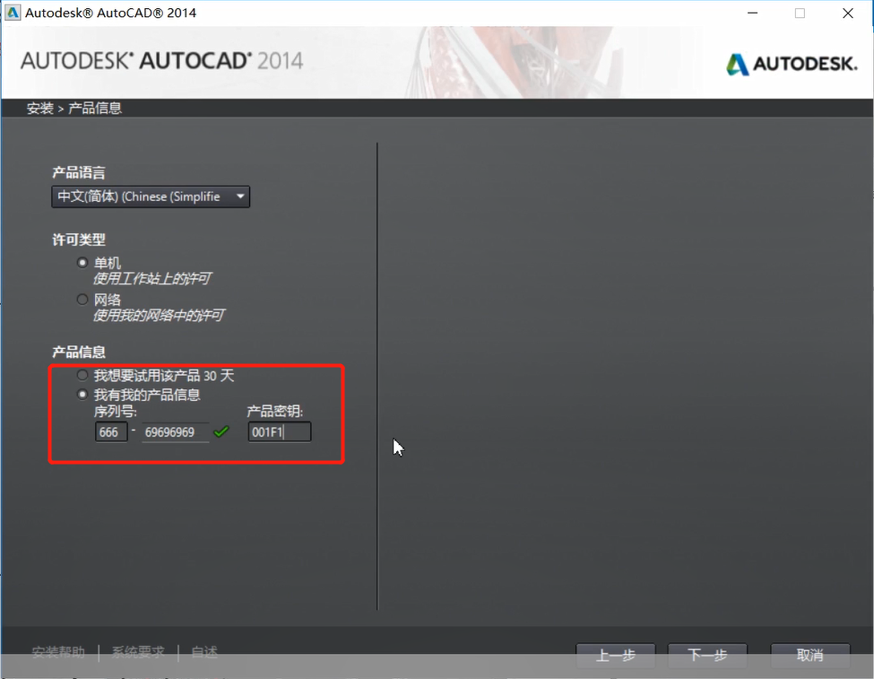Open the 产品语言 dropdown

150,196
